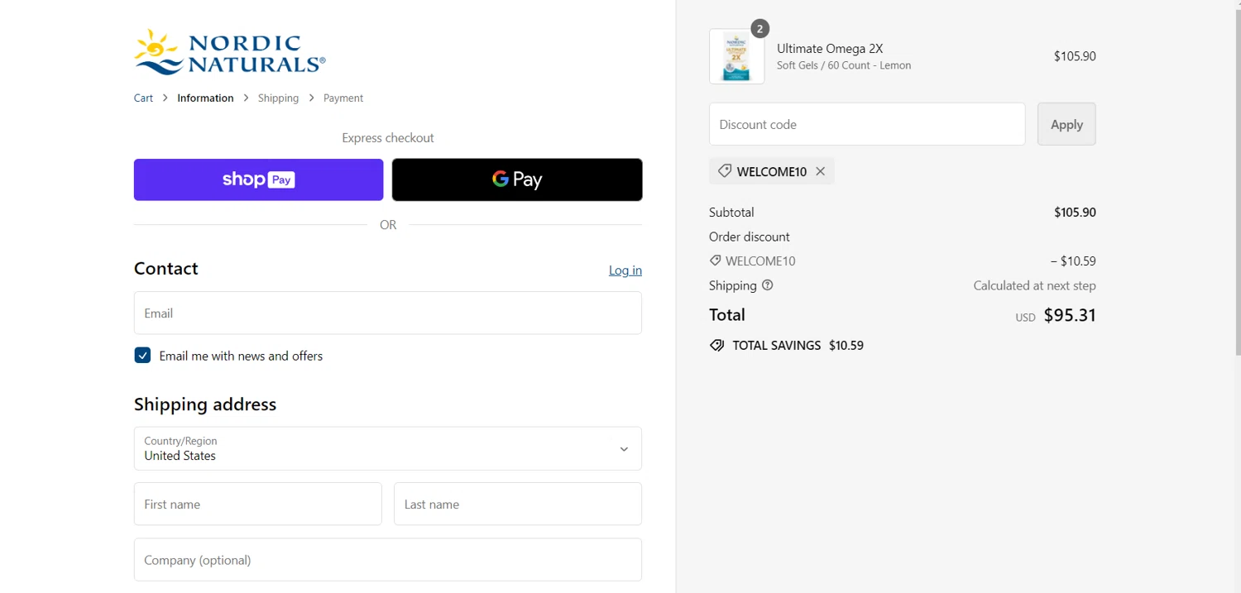The height and width of the screenshot is (593, 1241).
Task: Focus the Discount code field
Action: pos(867,124)
